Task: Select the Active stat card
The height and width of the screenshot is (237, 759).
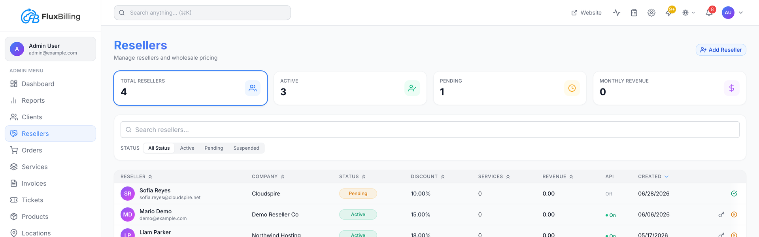Action: [350, 88]
